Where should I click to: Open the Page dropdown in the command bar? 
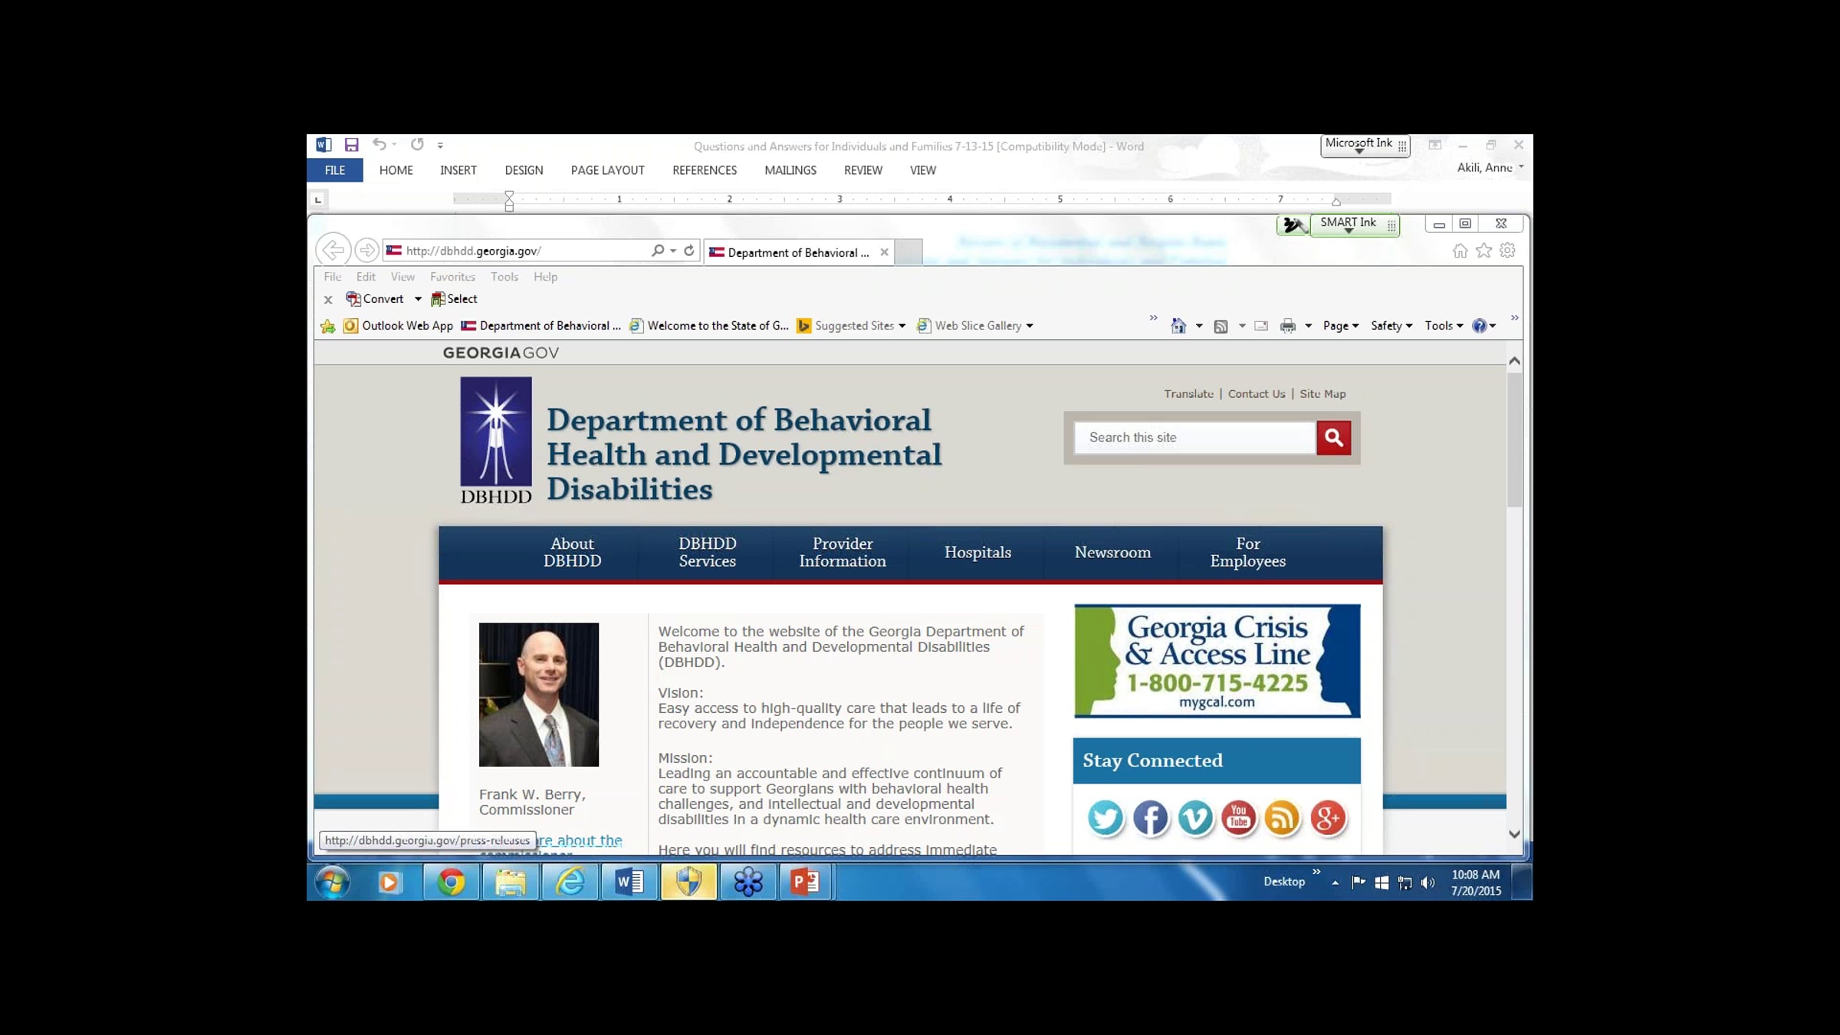pyautogui.click(x=1341, y=326)
